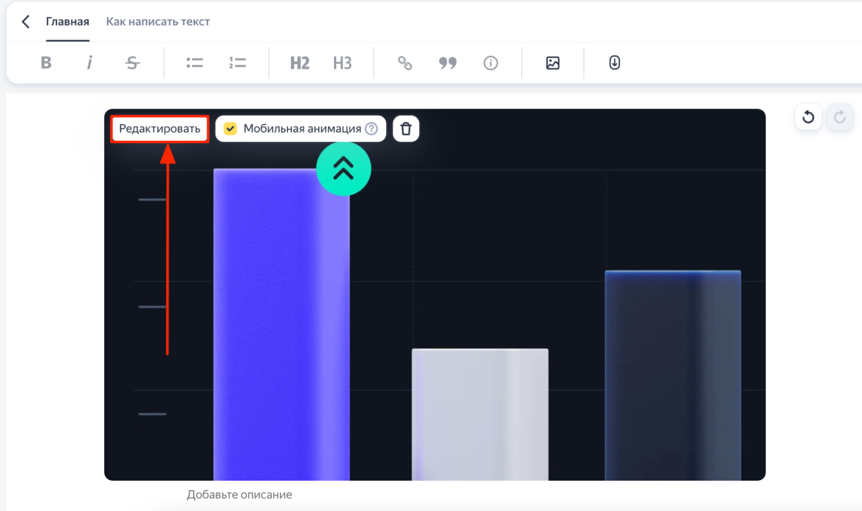Apply strikethrough formatting

click(x=132, y=63)
